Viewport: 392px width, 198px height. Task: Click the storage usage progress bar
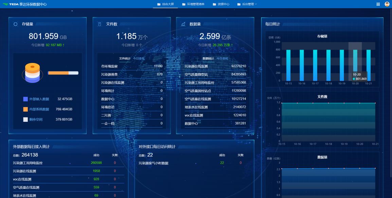coord(63,73)
